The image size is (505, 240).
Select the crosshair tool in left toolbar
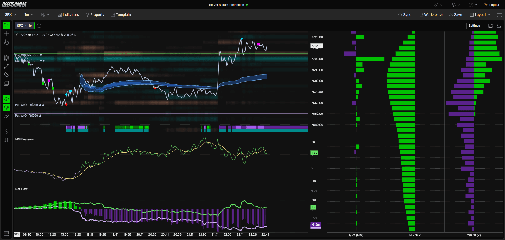[x=6, y=34]
